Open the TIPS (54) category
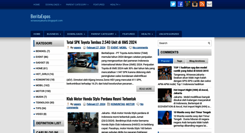Screen dimensions: 245x133 [x=41, y=108]
